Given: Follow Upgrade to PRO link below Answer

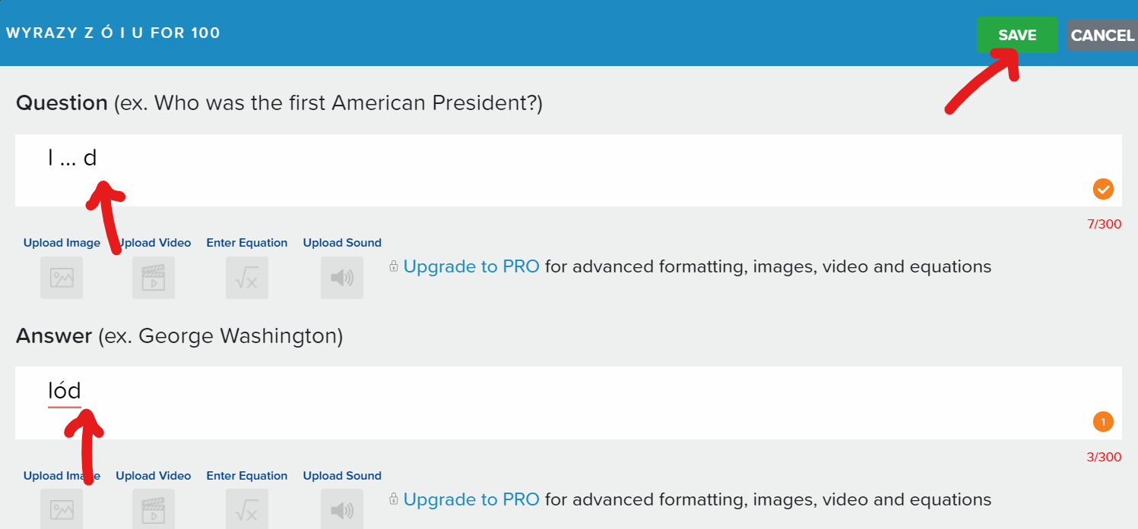Looking at the screenshot, I should (x=471, y=499).
